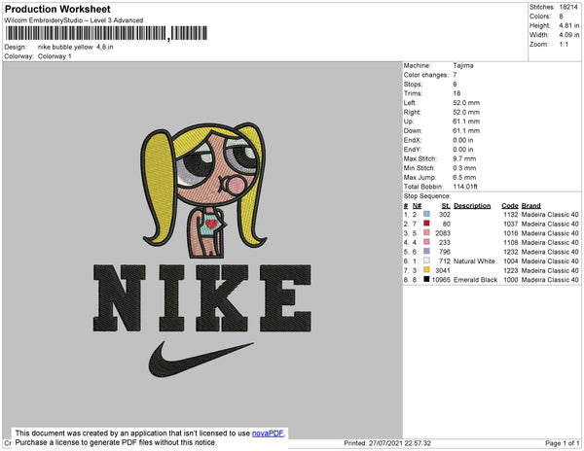Click the Total Bobbin value 114.01ft
The height and width of the screenshot is (451, 584).
(465, 187)
